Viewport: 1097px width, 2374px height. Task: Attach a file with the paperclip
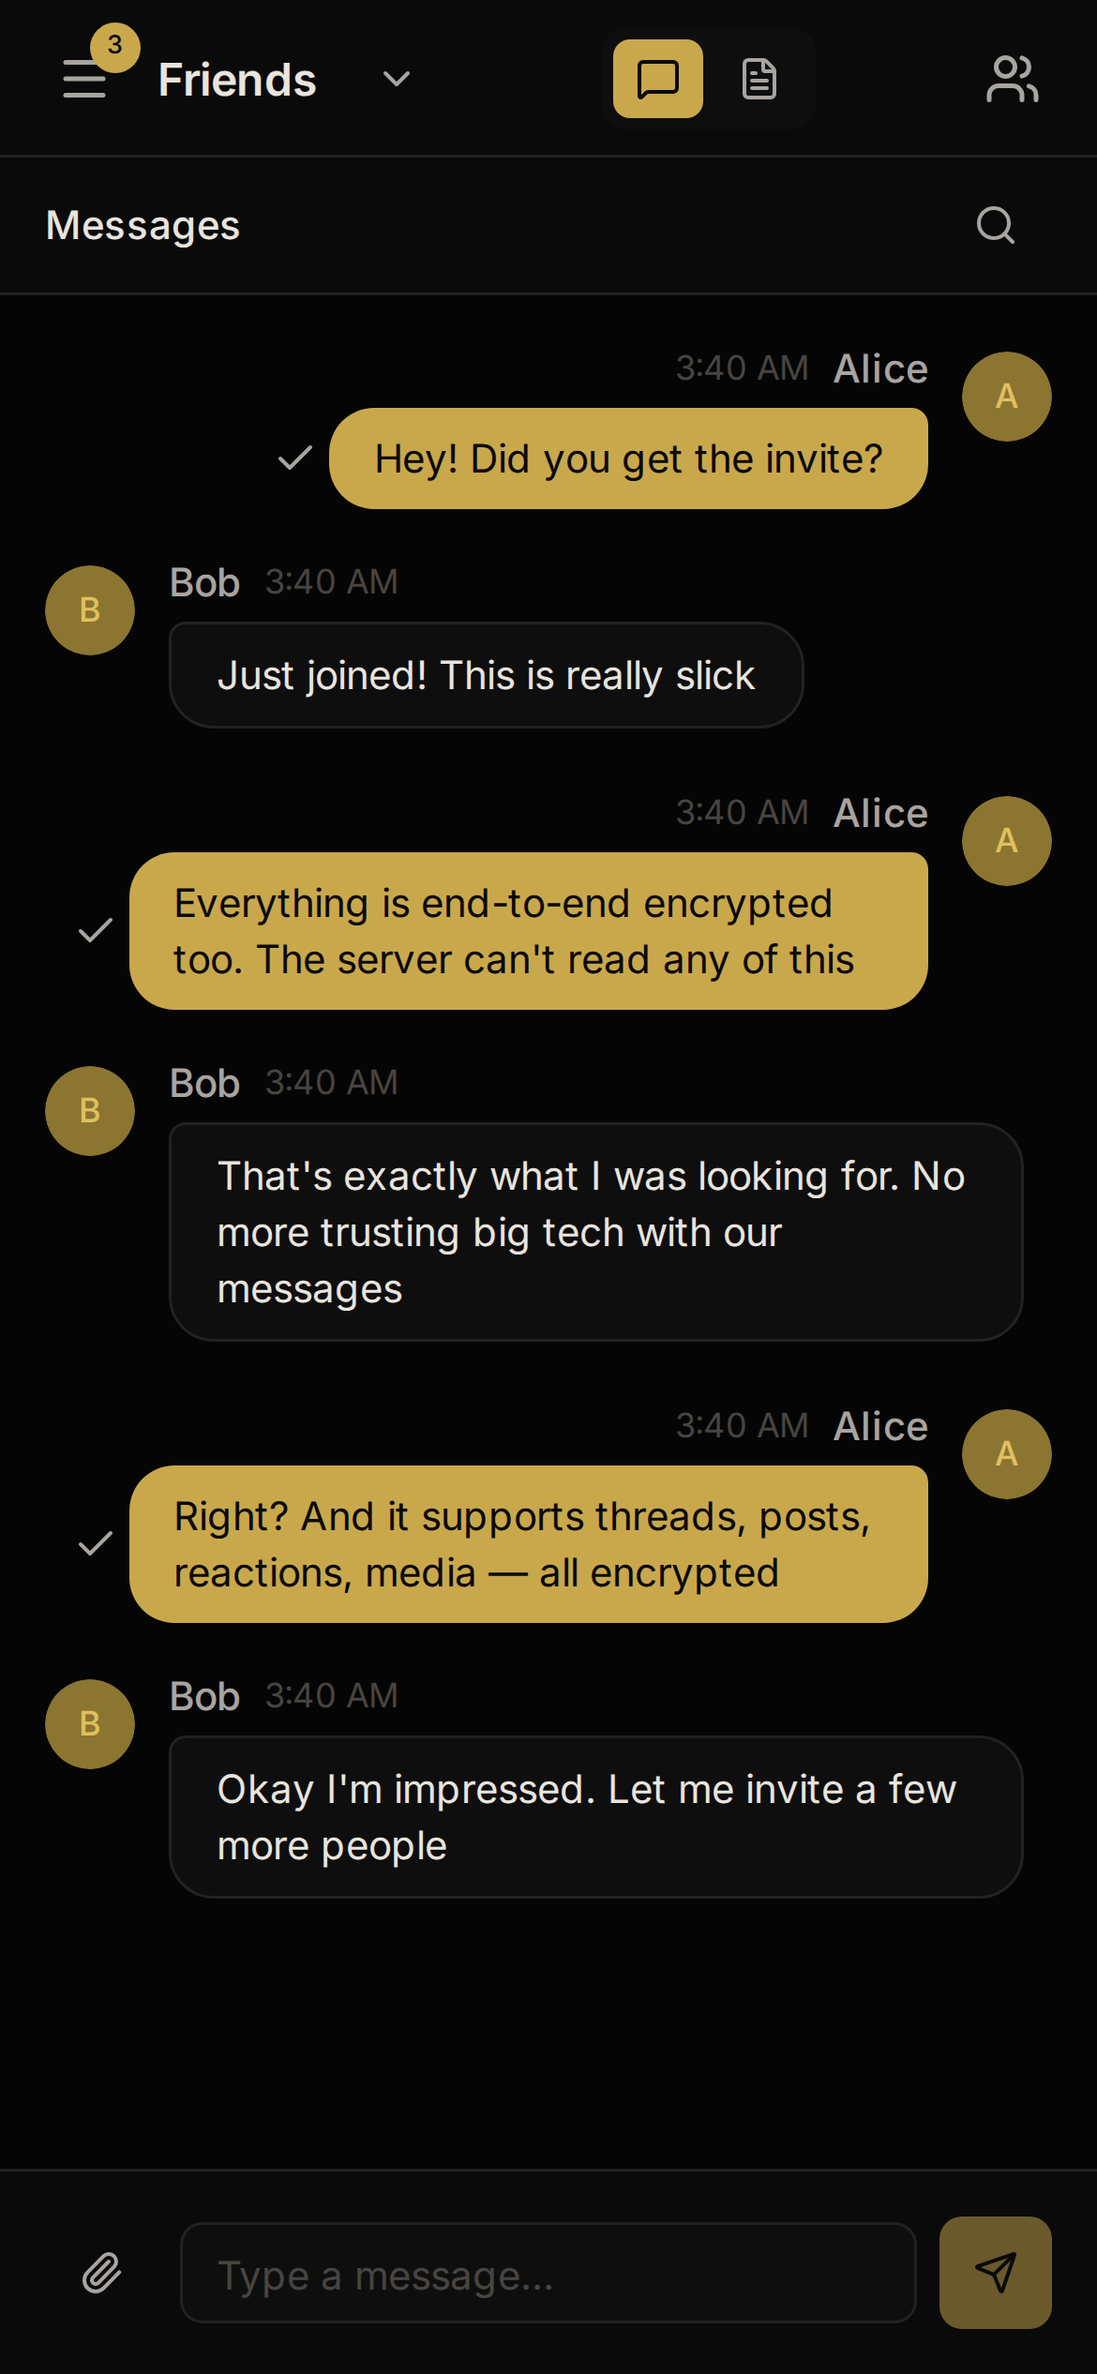[101, 2273]
